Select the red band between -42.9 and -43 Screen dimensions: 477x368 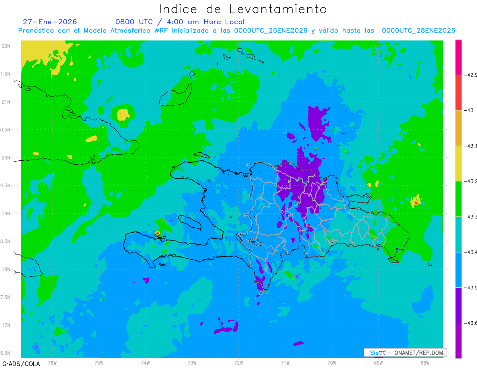pos(458,92)
